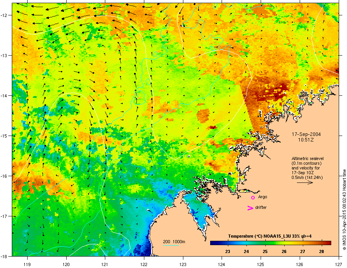Click the magenta Argo circle marker in legend
This screenshot has height=268, width=347.
[x=253, y=197]
